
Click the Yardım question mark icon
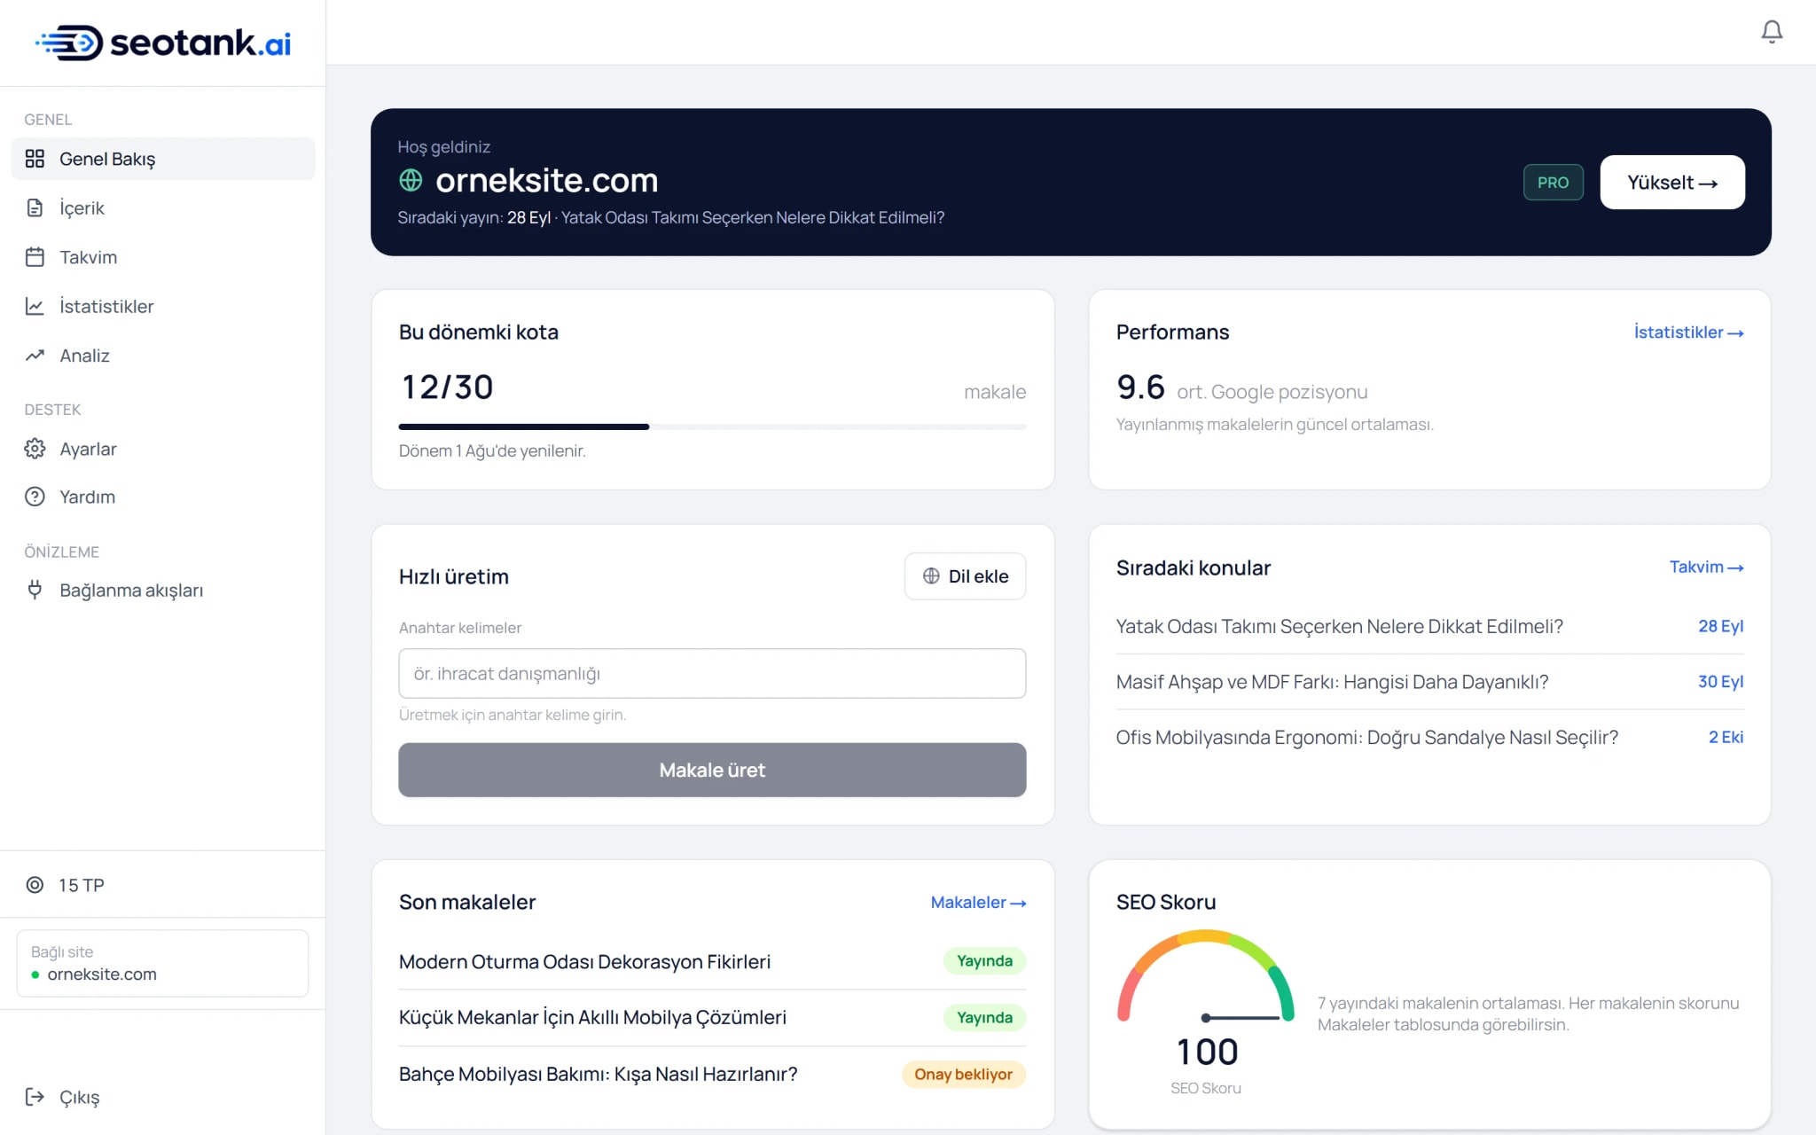click(x=35, y=497)
